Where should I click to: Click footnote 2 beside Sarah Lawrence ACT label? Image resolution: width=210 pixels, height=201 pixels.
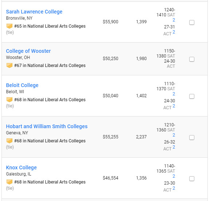tap(174, 32)
